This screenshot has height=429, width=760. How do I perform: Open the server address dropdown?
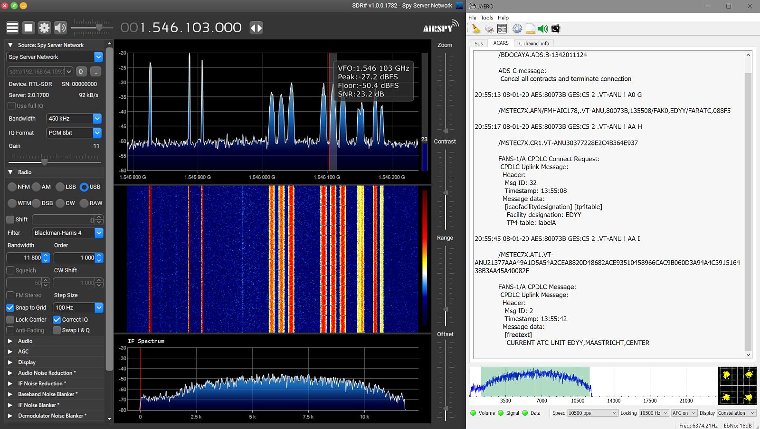pos(69,71)
